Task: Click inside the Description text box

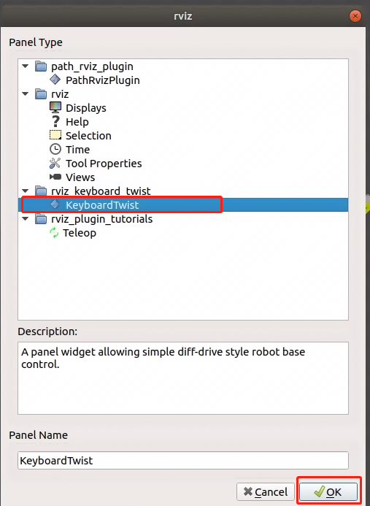Action: point(183,378)
